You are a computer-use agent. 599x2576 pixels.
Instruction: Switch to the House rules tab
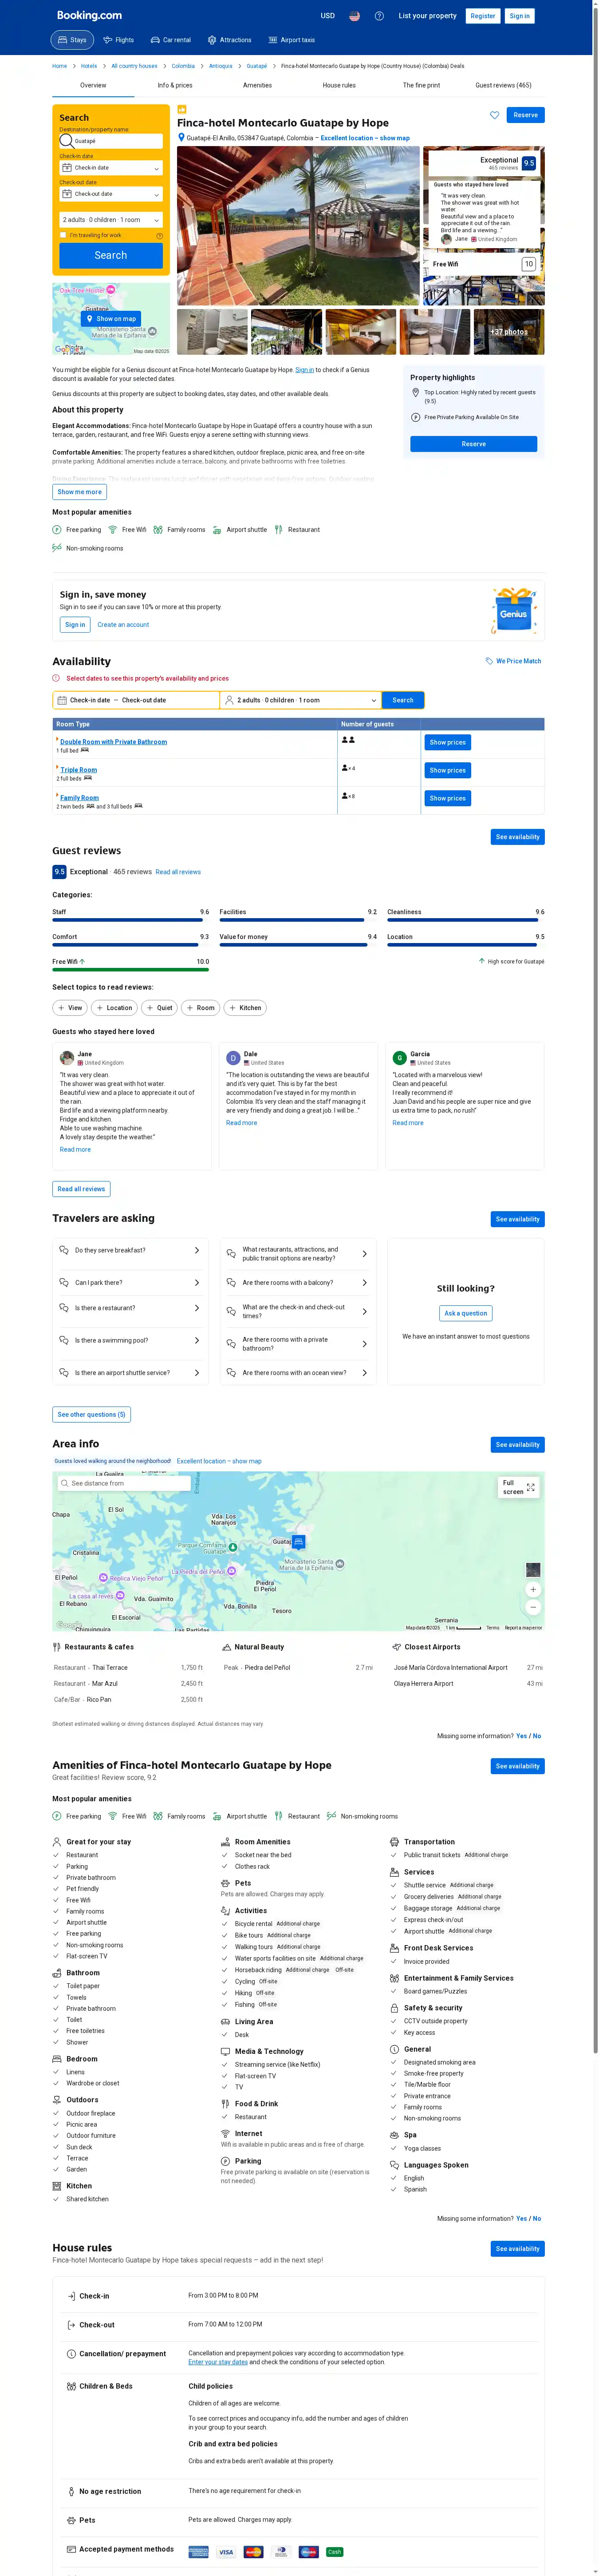tap(339, 85)
